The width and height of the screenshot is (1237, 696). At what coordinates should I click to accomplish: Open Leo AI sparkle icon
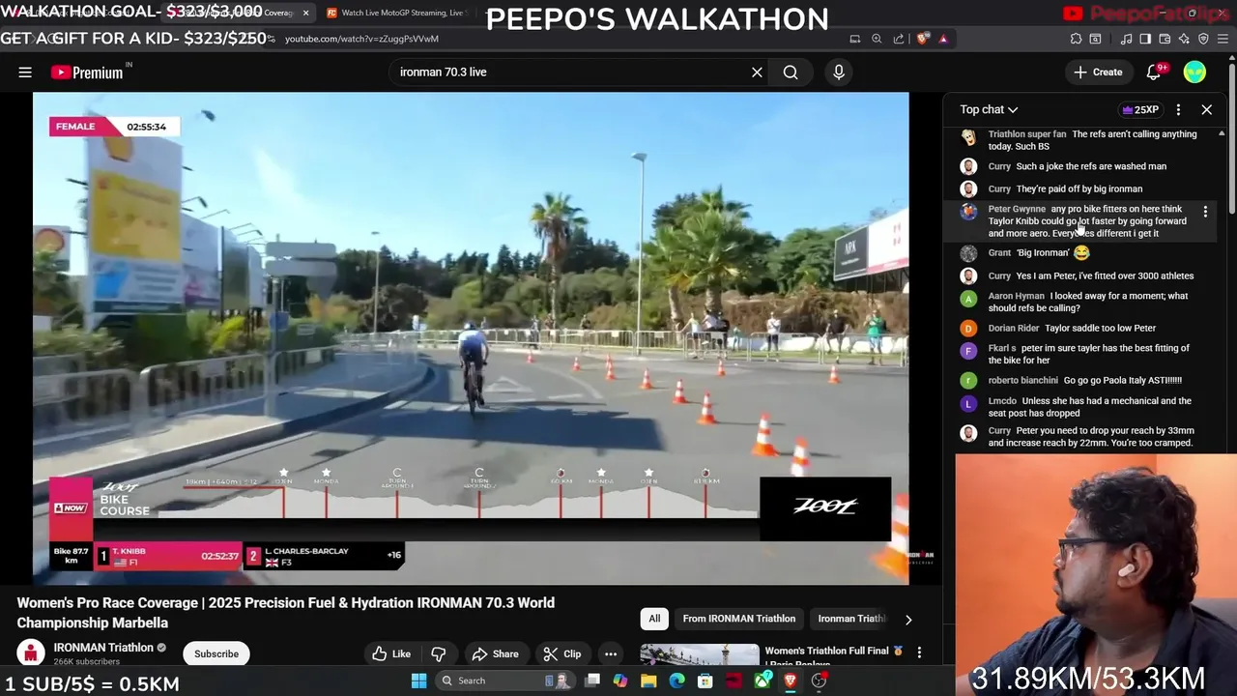pos(1184,39)
